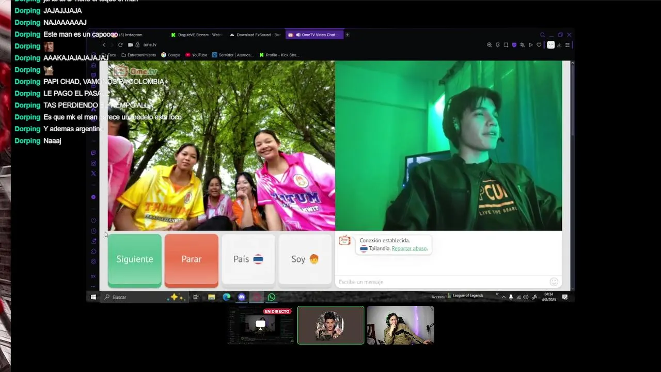
Task: Open the sidebar history clock icon
Action: [93, 231]
